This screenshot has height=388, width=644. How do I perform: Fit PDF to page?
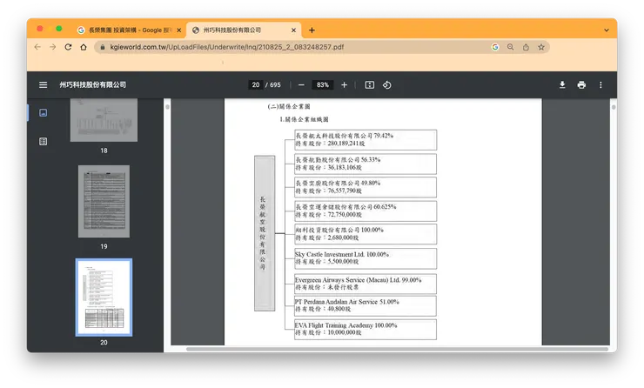[370, 85]
